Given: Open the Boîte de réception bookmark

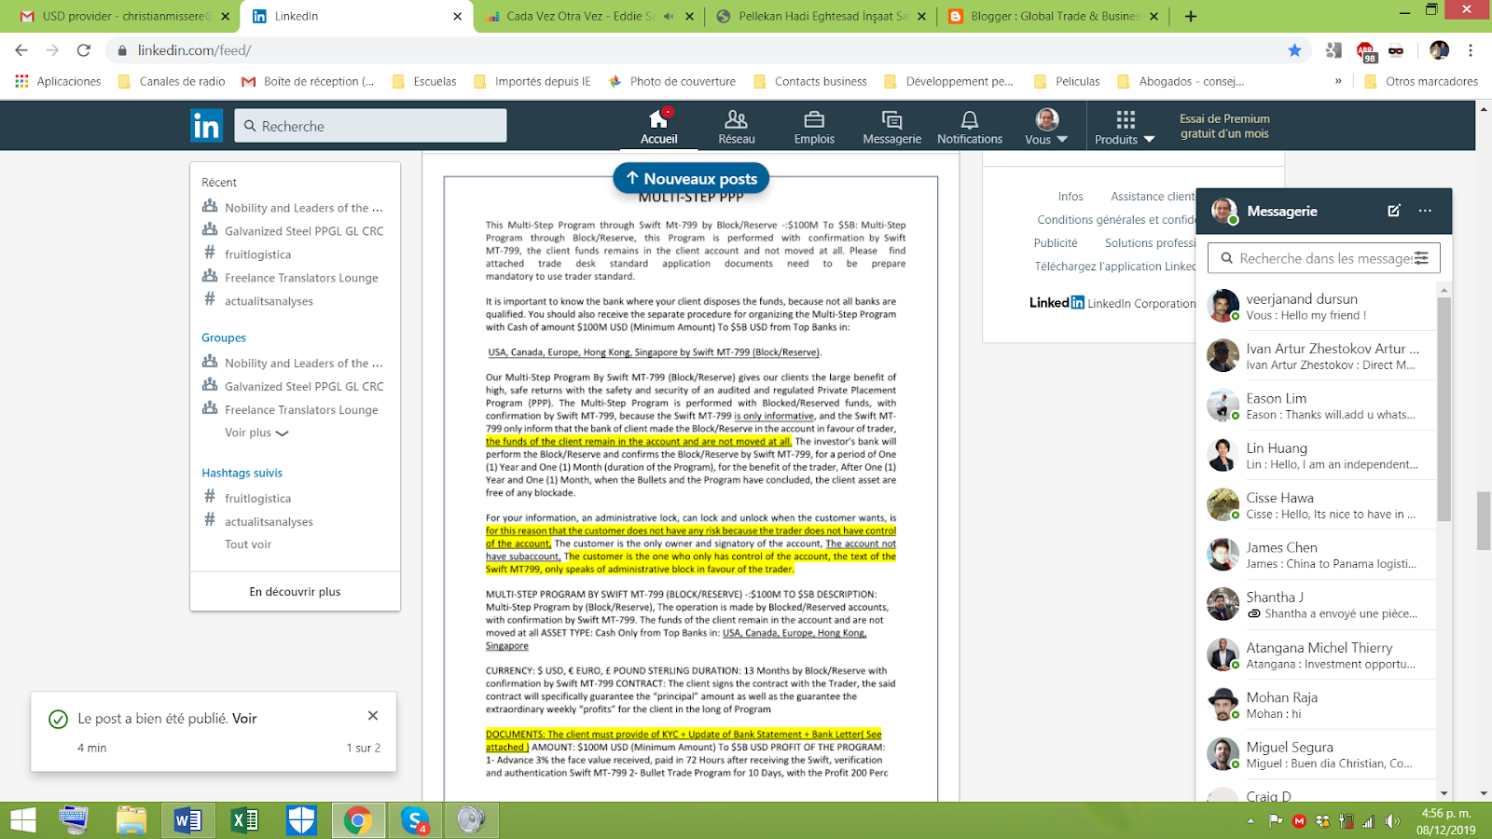Looking at the screenshot, I should [x=308, y=81].
